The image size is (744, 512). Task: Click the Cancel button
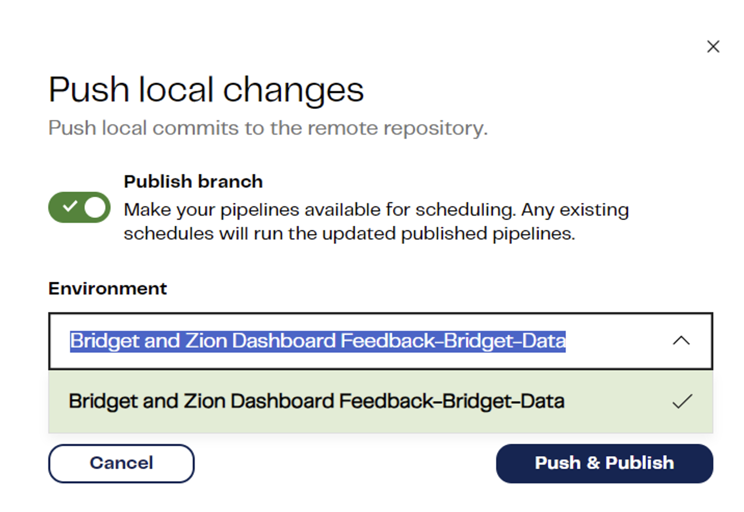pos(120,463)
